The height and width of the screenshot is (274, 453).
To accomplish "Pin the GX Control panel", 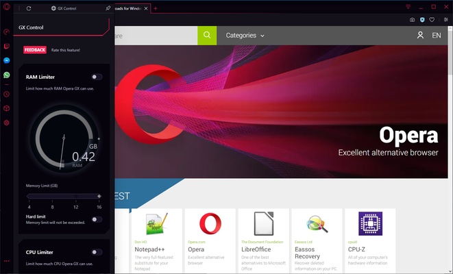I will pos(108,8).
